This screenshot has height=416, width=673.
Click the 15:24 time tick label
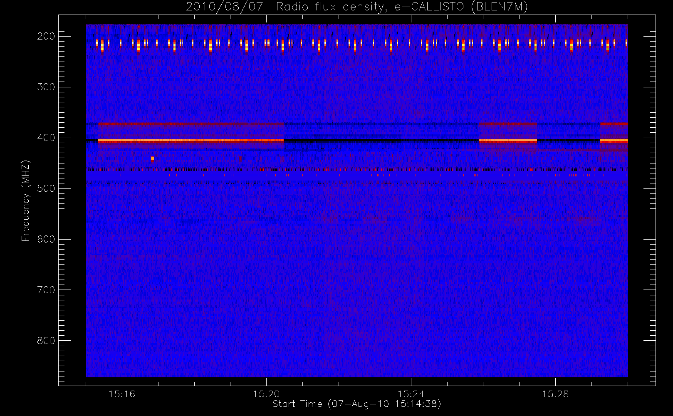tap(411, 394)
